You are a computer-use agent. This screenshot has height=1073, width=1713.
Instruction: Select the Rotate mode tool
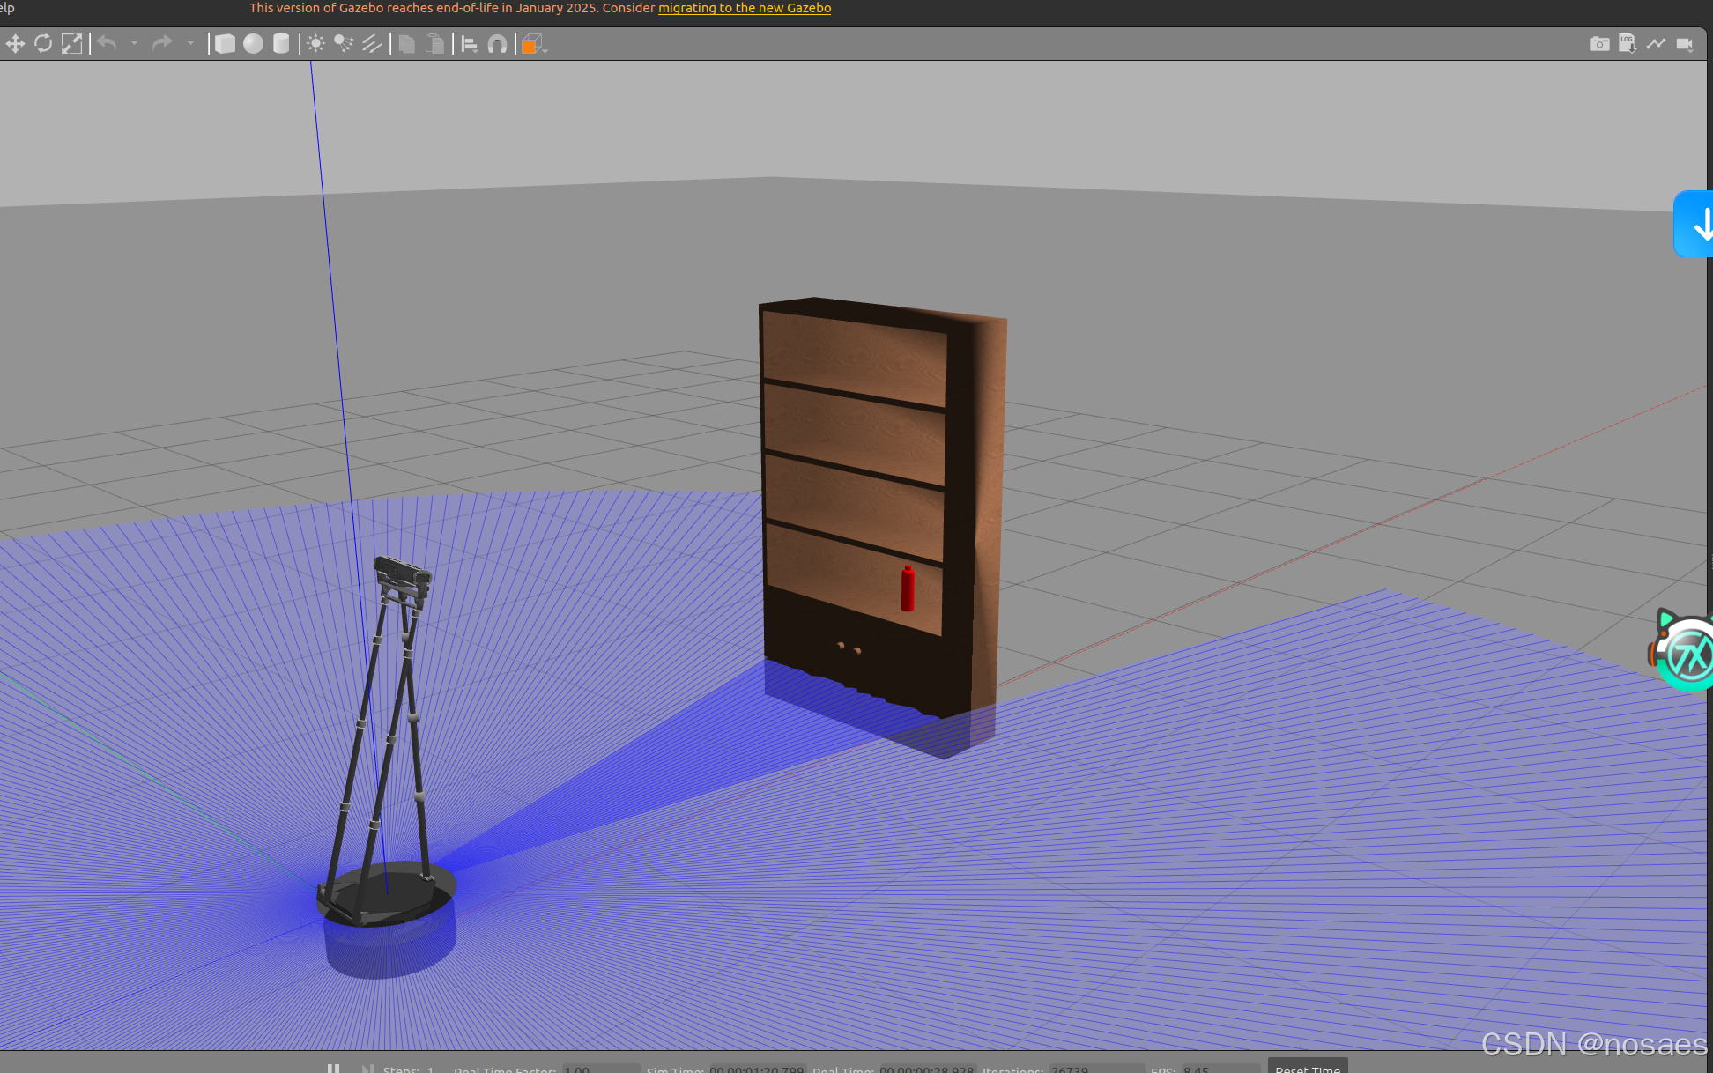(x=43, y=44)
